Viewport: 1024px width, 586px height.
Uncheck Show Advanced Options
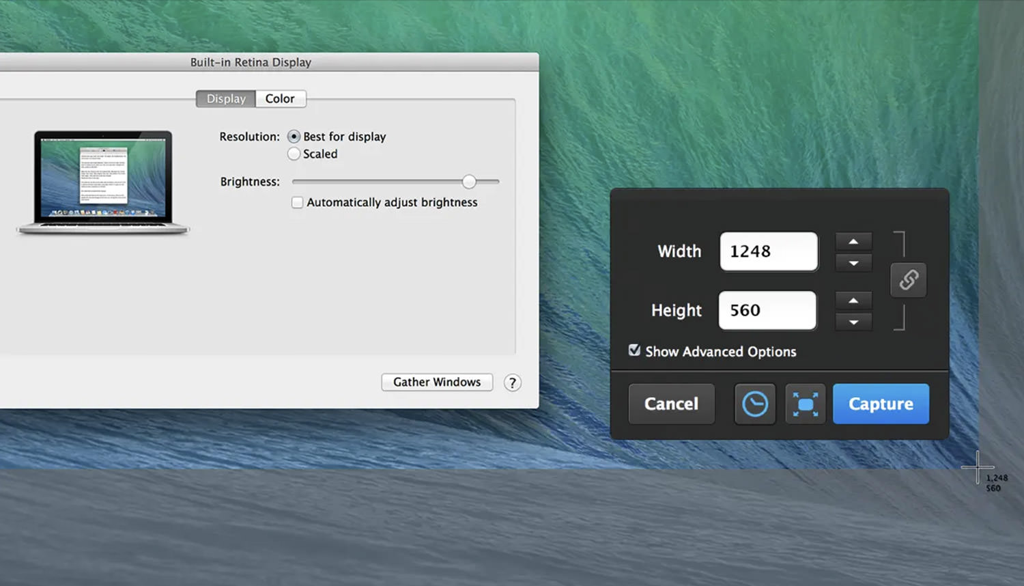(634, 350)
